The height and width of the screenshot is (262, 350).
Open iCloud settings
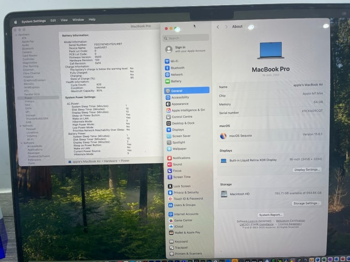click(176, 227)
